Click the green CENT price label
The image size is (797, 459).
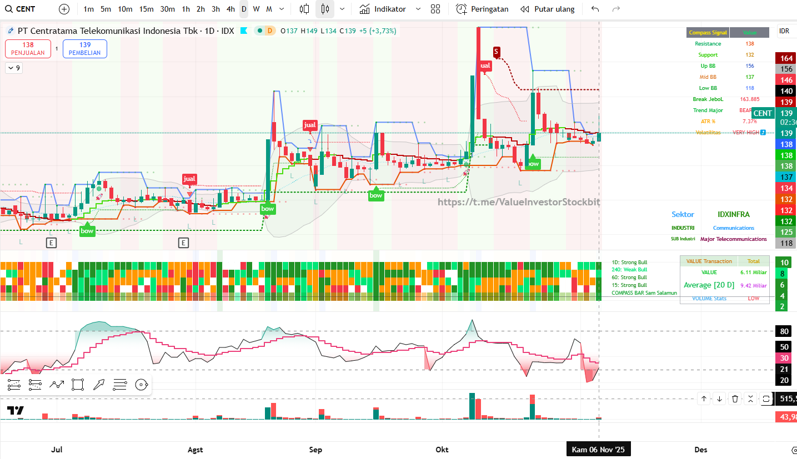coord(763,113)
